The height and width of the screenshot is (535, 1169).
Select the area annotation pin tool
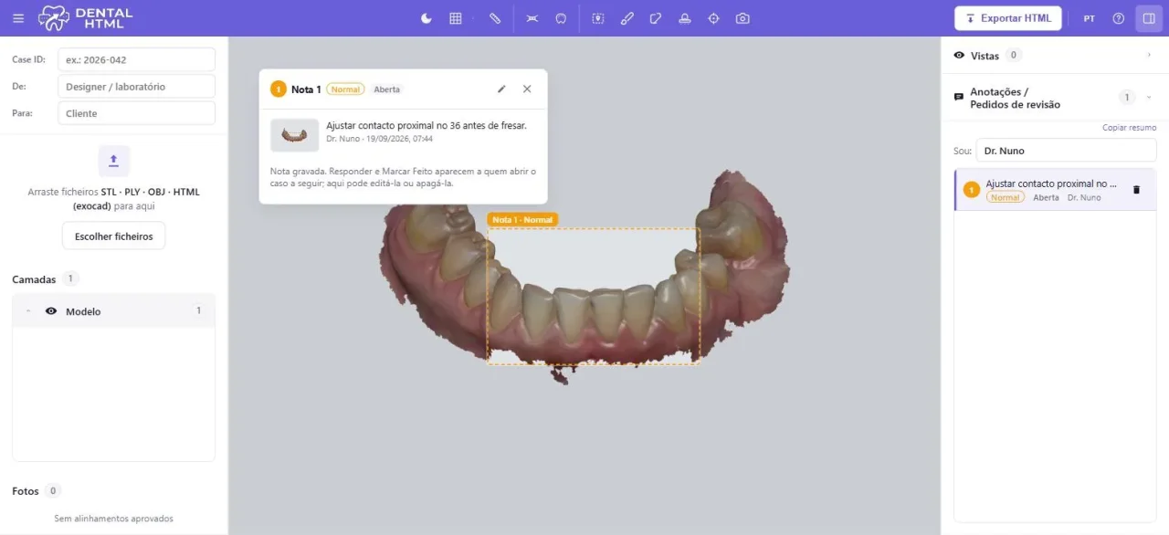(x=598, y=18)
